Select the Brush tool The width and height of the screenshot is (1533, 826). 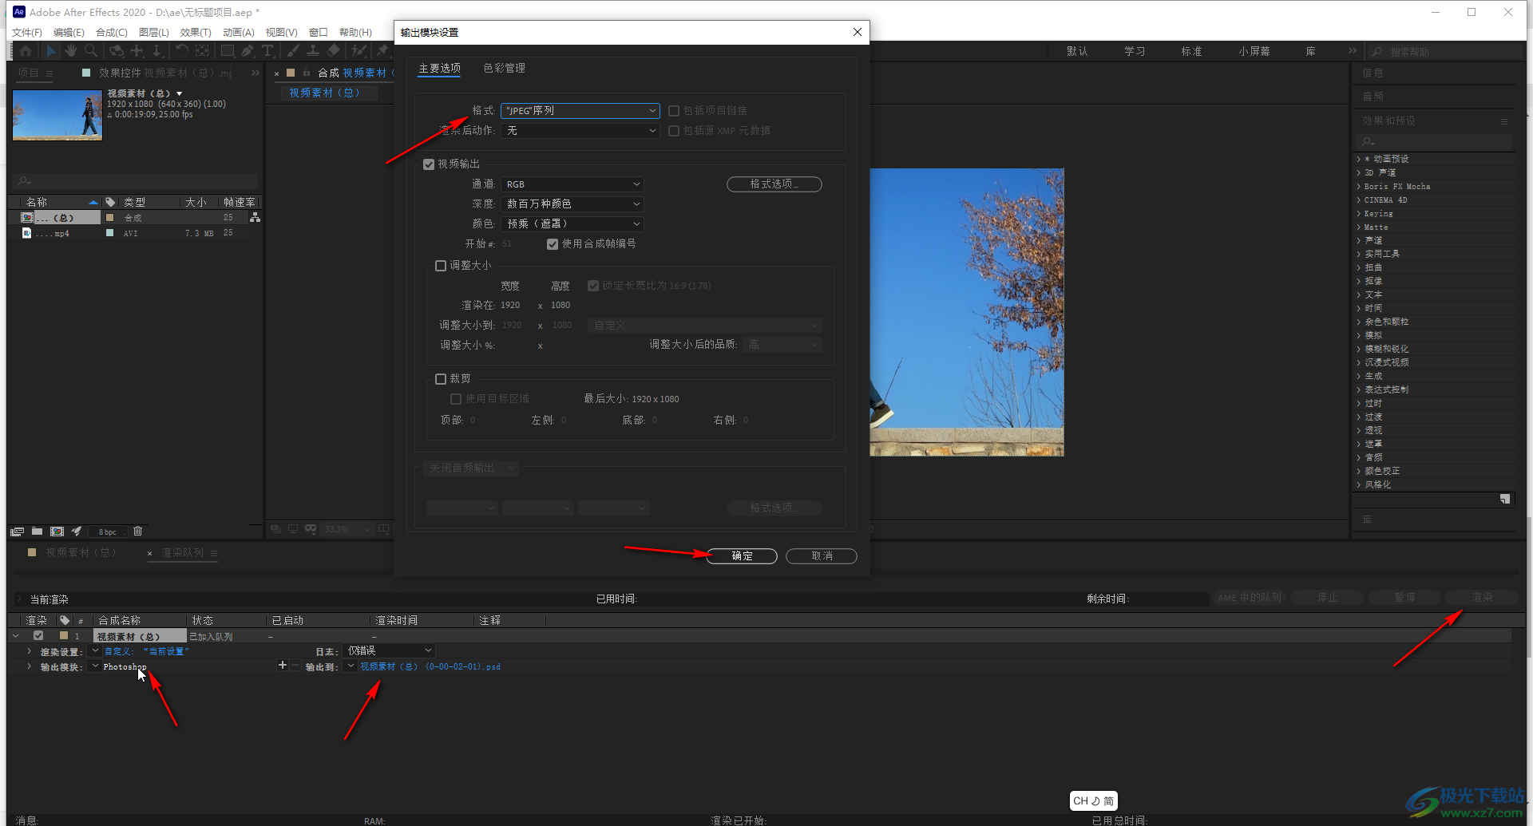pyautogui.click(x=293, y=51)
